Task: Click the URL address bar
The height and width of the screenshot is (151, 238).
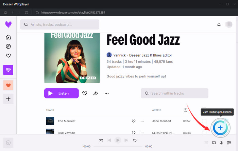Action: click(73, 13)
